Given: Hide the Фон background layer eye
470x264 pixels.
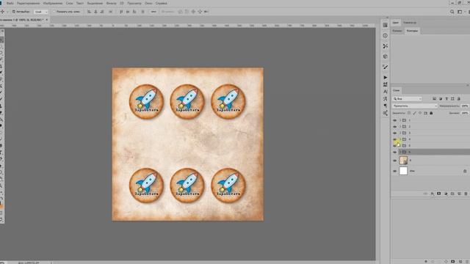Looking at the screenshot, I should click(395, 171).
